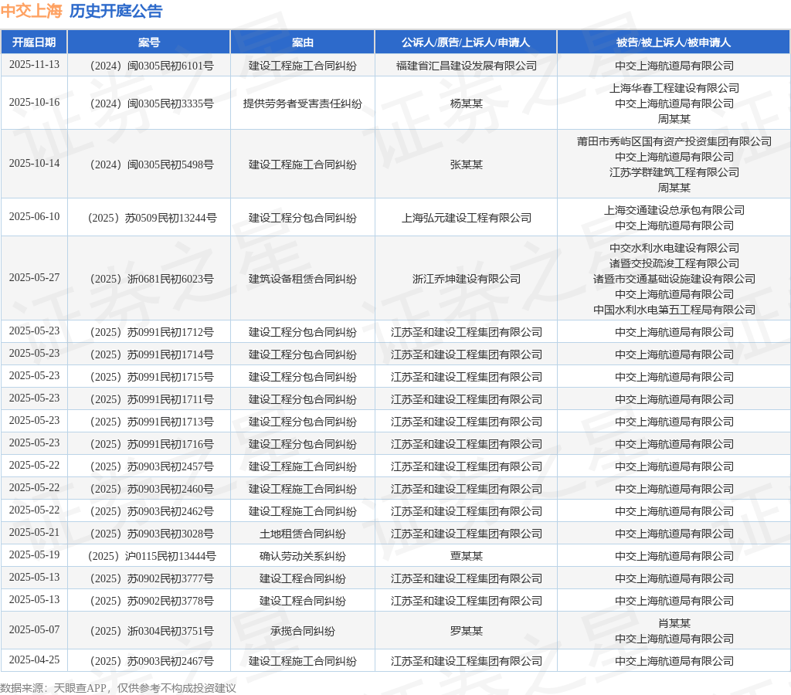Click cause 确认劳动关系纠纷
Screen dimensions: 791x695
(302, 556)
